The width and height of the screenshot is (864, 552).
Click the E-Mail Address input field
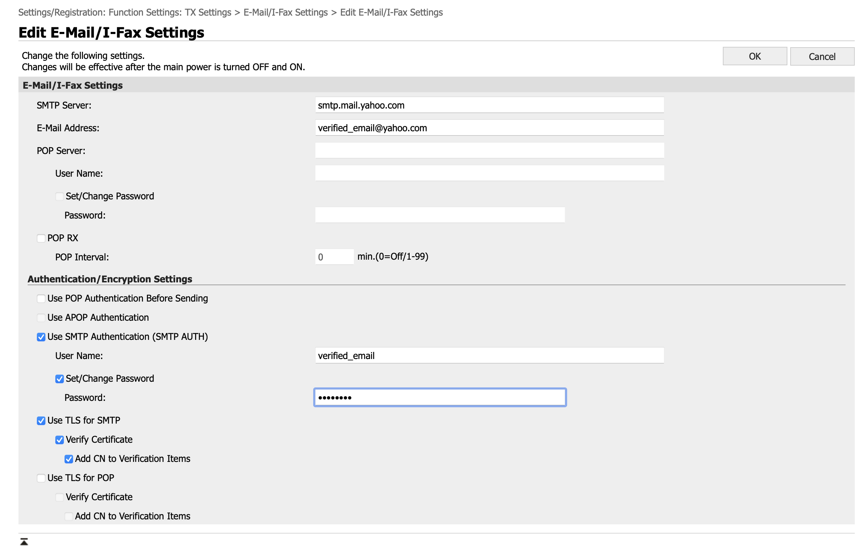click(x=489, y=128)
